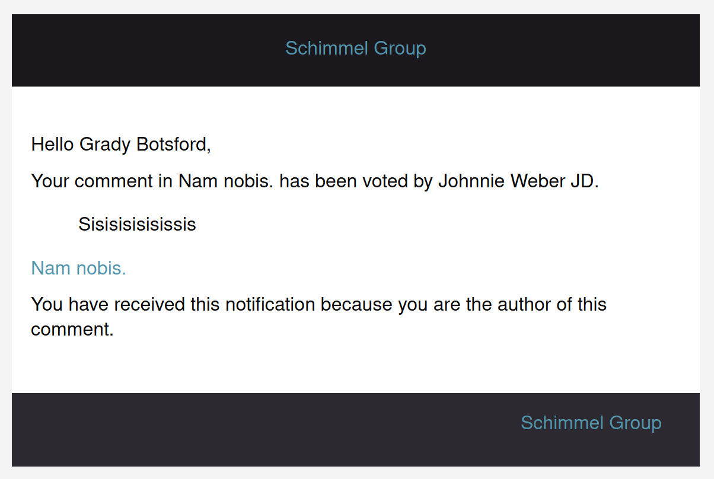Click black Nam nobis. text in the vote sentence
Screen dimensions: 714x479
point(226,181)
